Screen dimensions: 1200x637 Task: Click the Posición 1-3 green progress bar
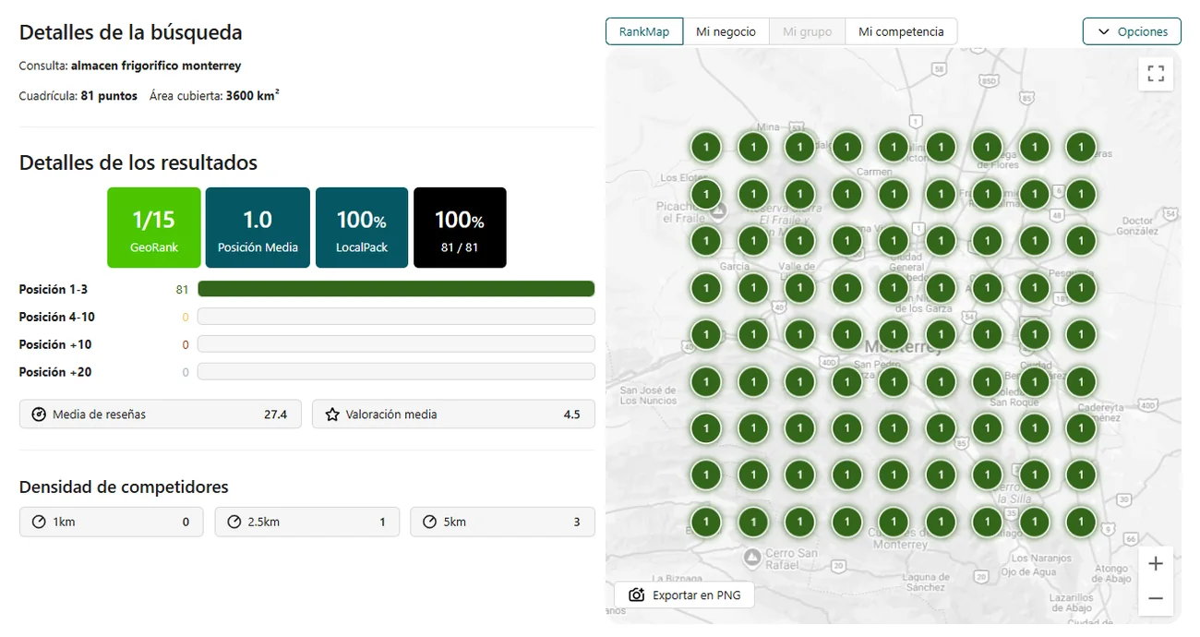396,289
